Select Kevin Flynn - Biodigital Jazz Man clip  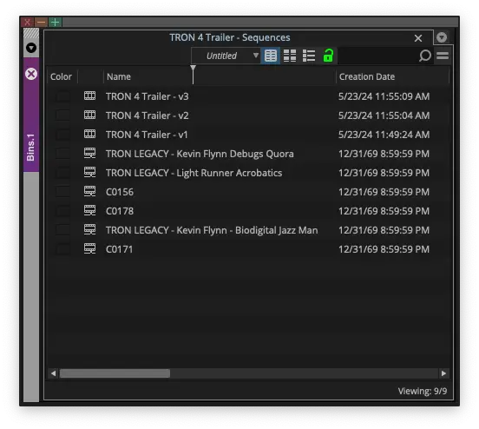click(212, 230)
